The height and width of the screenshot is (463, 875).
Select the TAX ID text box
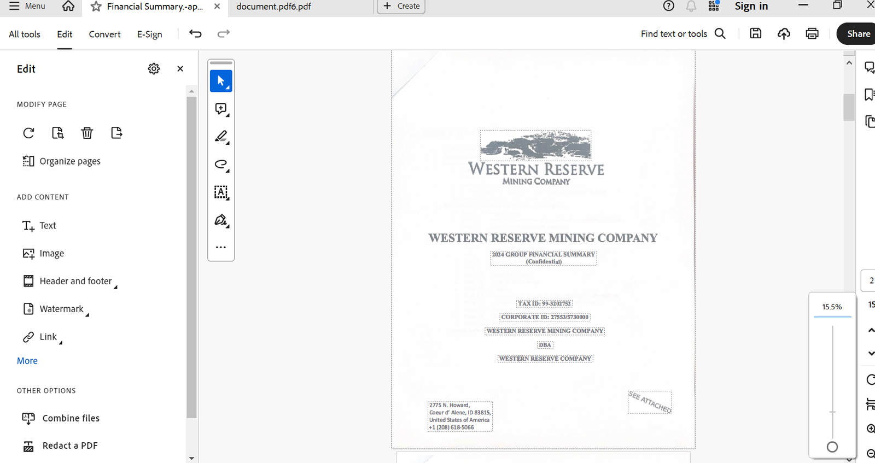point(545,303)
